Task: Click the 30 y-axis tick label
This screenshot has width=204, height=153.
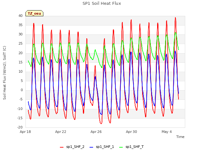Action: (20, 34)
